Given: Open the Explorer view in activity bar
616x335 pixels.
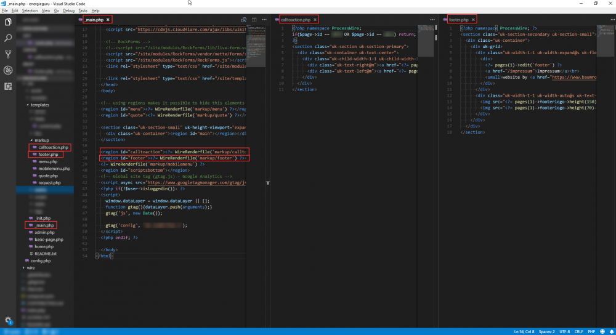Looking at the screenshot, I should point(8,22).
